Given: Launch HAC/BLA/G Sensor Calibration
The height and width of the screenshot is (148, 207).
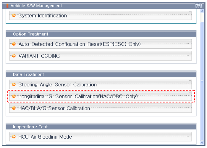Looking at the screenshot, I should [x=54, y=108].
